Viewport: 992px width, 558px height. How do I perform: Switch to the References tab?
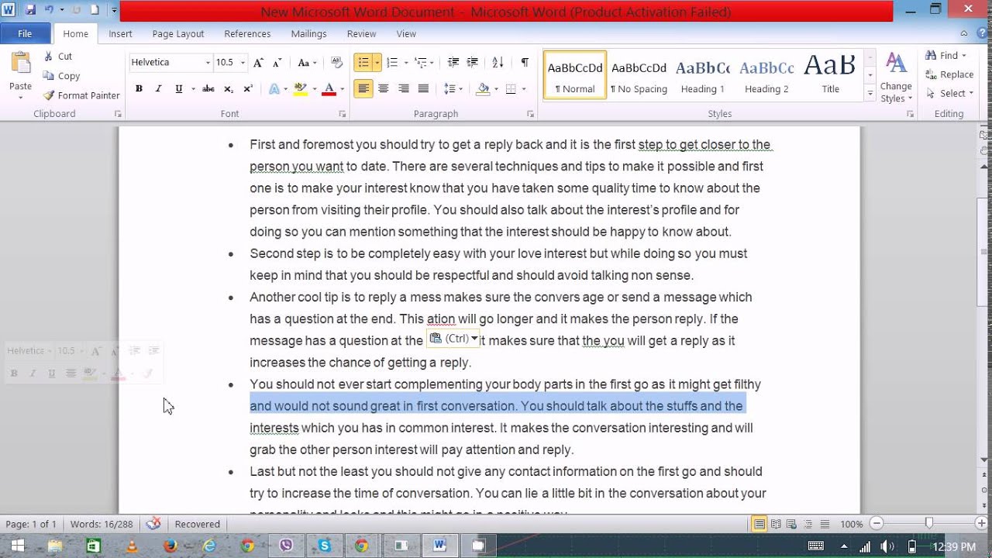pyautogui.click(x=247, y=33)
